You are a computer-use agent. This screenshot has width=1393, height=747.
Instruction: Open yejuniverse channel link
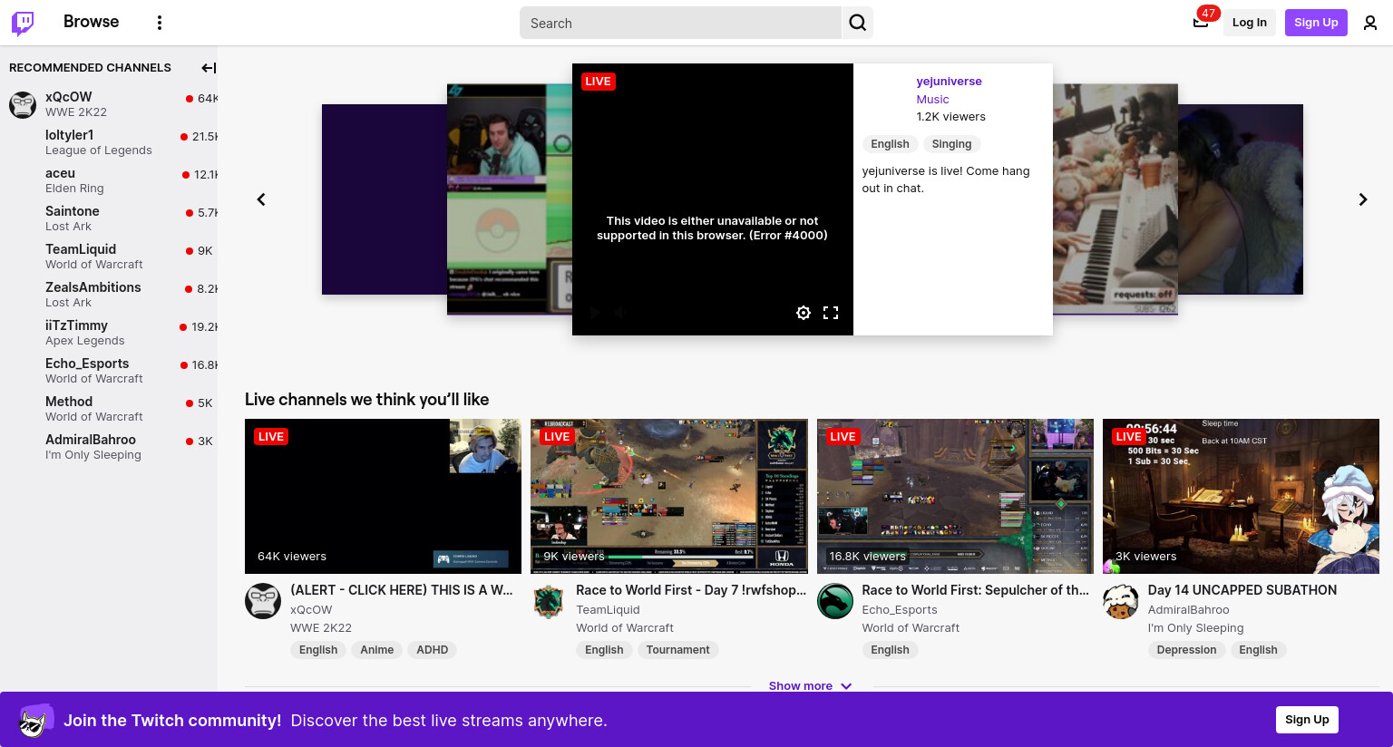point(949,82)
